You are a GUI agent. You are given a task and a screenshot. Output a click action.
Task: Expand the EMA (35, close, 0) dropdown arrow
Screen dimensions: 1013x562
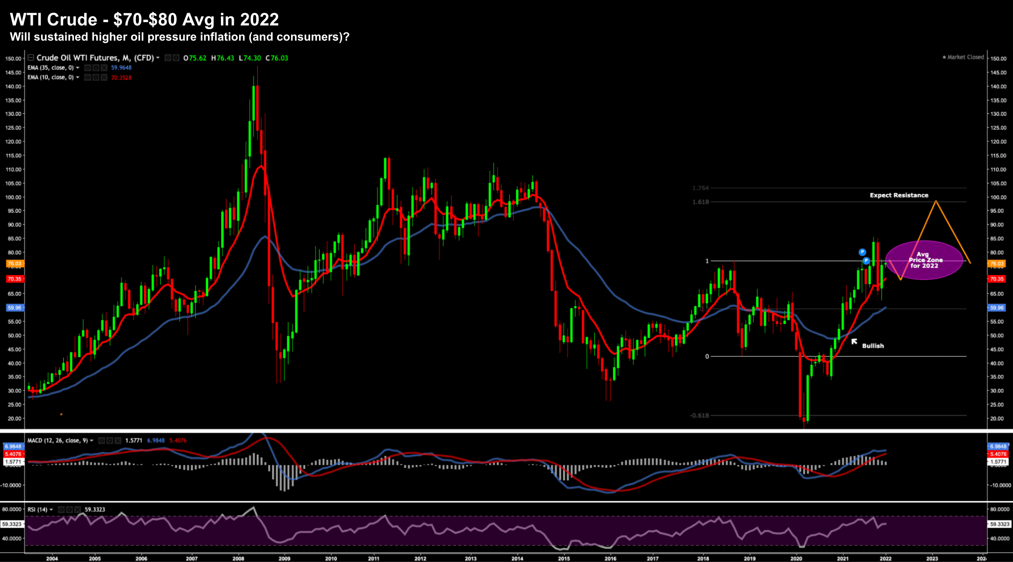pyautogui.click(x=78, y=68)
